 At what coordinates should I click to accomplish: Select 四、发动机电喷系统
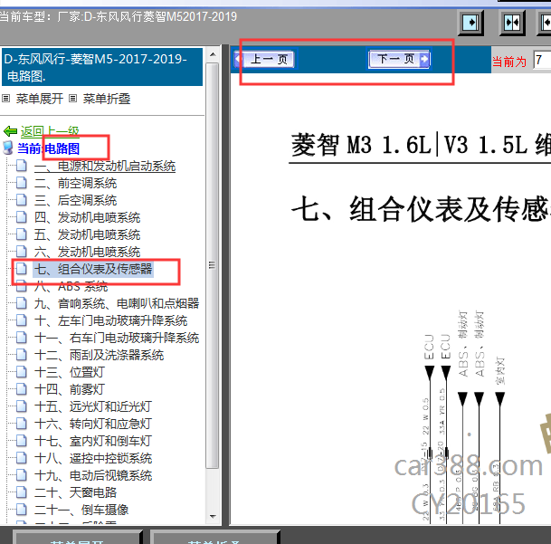click(x=87, y=217)
